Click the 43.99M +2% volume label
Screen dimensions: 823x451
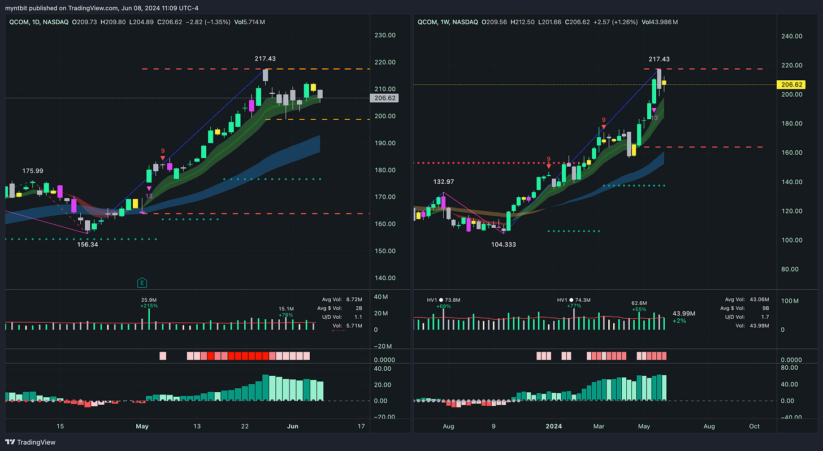tap(683, 316)
